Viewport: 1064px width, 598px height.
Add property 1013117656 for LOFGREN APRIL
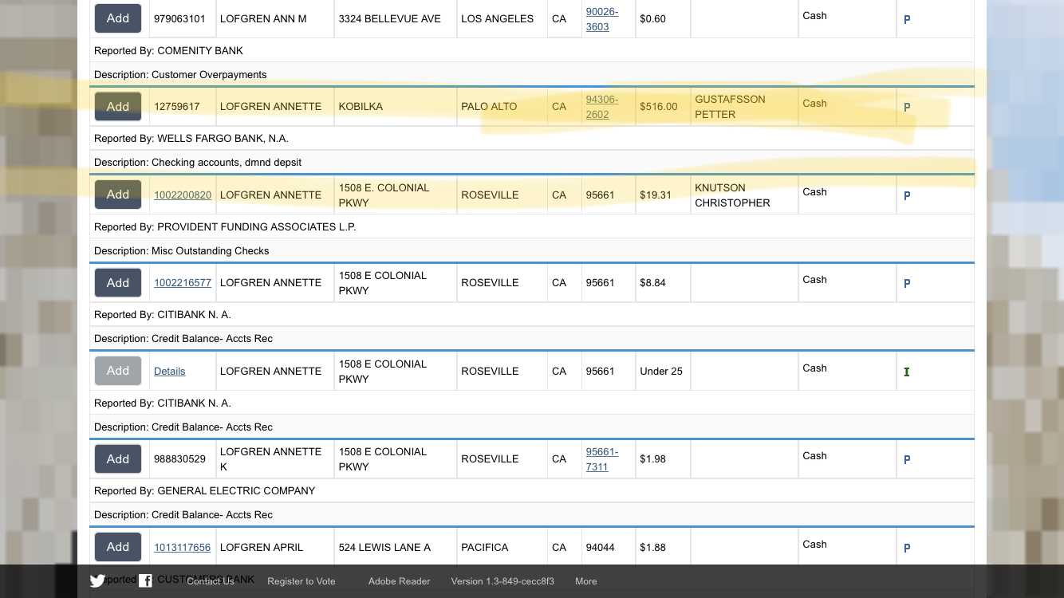click(118, 547)
